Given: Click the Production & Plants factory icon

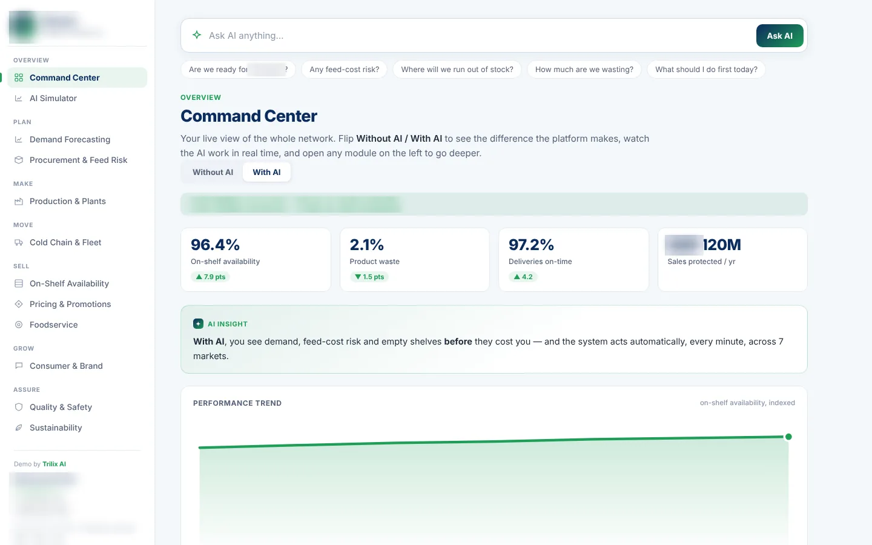Looking at the screenshot, I should [19, 201].
